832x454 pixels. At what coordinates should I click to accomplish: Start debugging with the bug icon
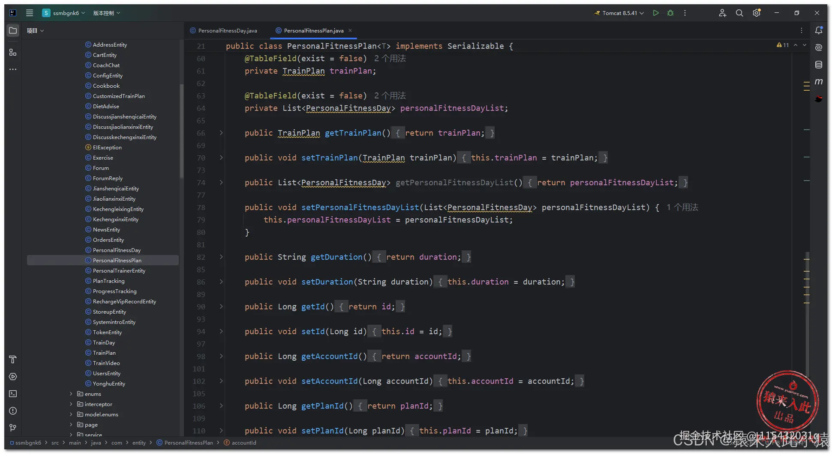670,13
